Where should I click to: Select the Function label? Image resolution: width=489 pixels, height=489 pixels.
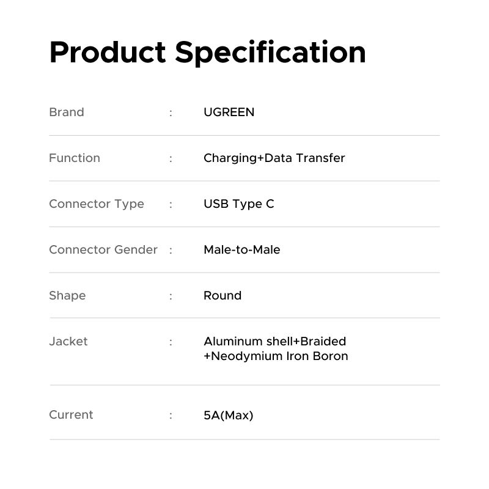click(75, 158)
